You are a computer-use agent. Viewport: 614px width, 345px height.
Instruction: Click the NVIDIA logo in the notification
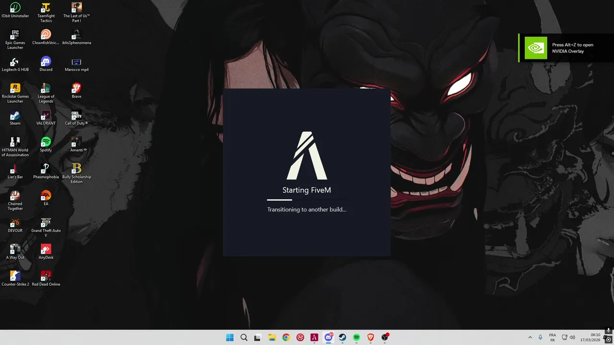(536, 48)
